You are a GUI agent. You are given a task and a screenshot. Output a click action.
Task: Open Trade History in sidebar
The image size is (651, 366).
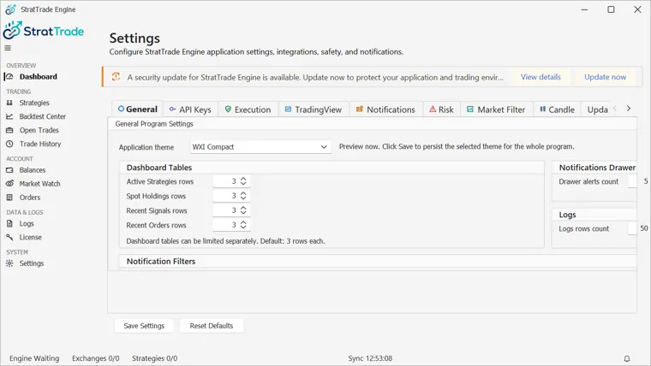point(40,144)
